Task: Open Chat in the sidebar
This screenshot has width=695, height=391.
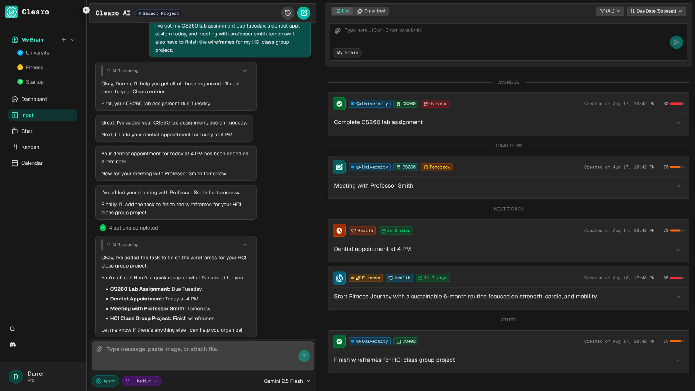Action: pos(43,131)
